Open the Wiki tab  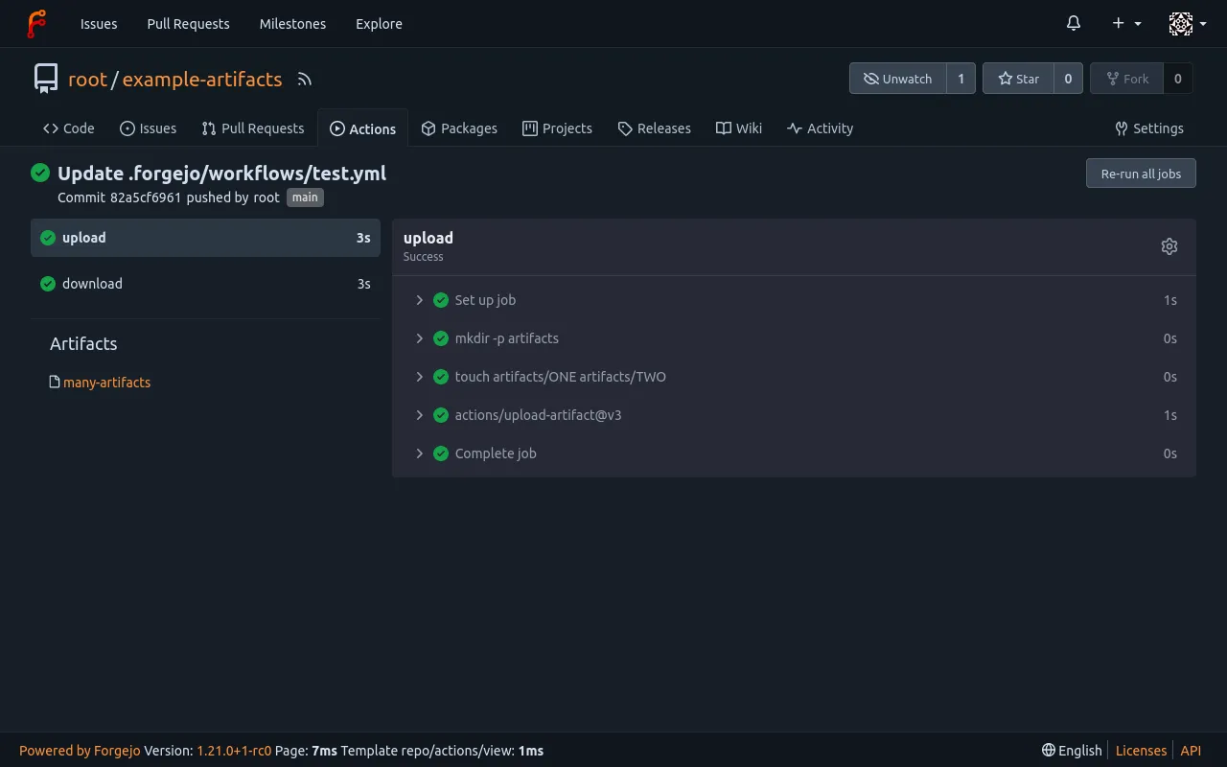point(739,128)
